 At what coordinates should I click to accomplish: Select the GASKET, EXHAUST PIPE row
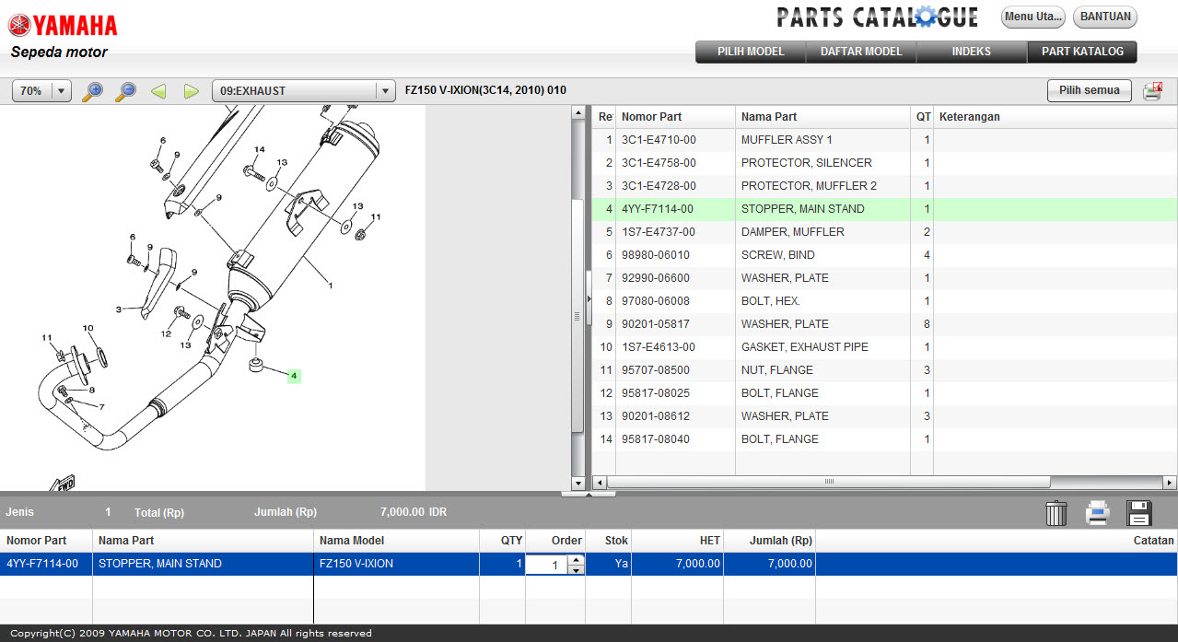click(884, 347)
